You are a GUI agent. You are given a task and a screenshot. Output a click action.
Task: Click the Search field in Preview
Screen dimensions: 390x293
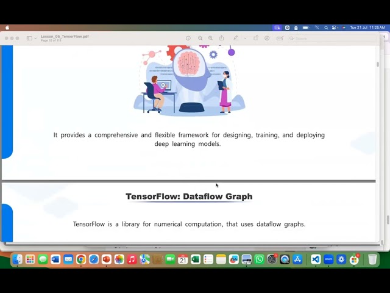tap(331, 38)
